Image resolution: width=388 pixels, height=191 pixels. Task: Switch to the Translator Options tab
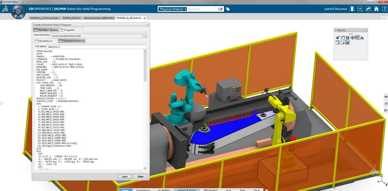click(46, 30)
